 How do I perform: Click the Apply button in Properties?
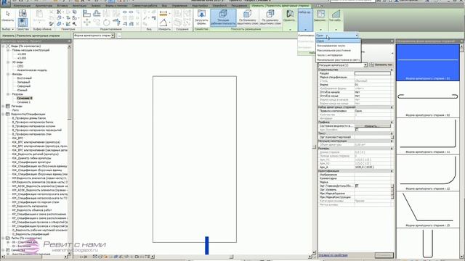[x=384, y=255]
